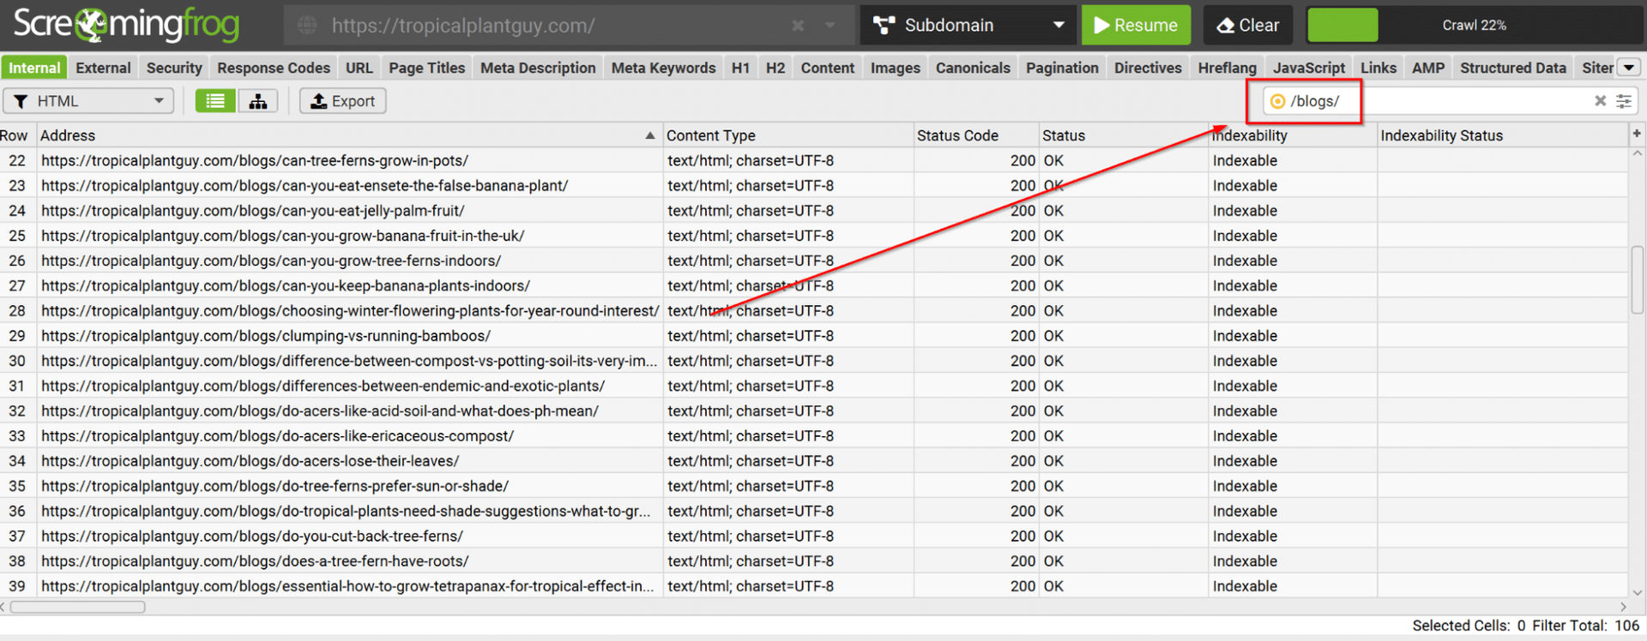This screenshot has width=1647, height=641.
Task: Select the clumping-vs-running-bamboos URL
Action: coord(266,336)
